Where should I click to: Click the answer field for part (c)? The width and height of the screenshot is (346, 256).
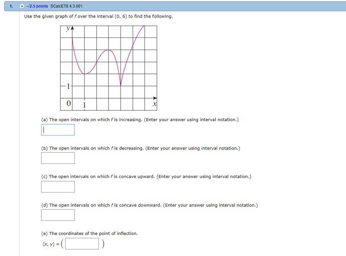click(x=58, y=187)
